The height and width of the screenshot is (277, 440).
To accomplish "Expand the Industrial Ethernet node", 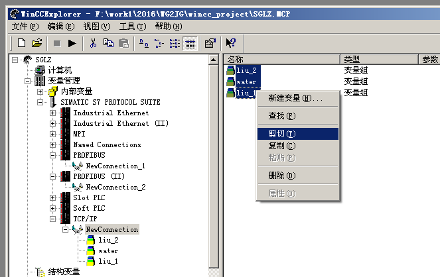I will [x=52, y=113].
